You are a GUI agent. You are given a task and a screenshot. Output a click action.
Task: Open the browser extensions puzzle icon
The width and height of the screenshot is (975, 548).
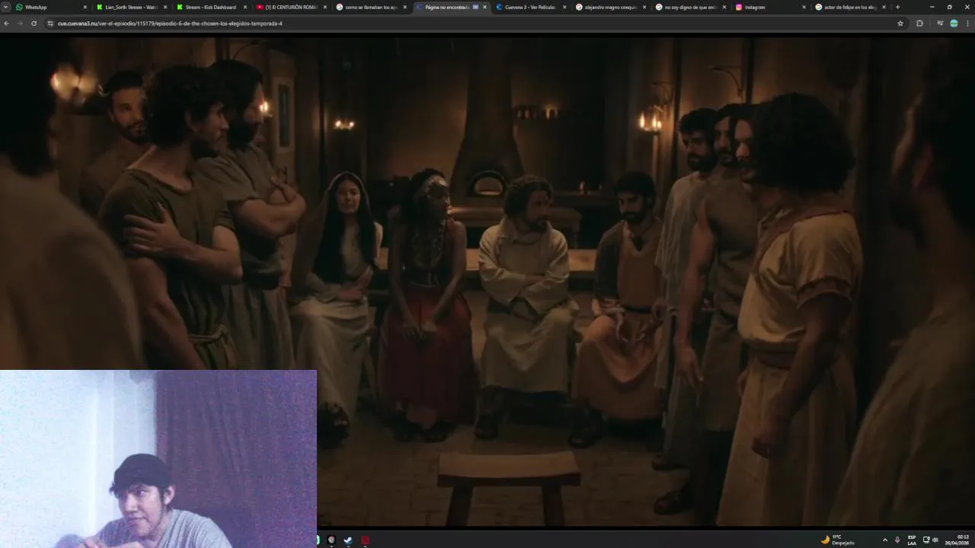919,24
